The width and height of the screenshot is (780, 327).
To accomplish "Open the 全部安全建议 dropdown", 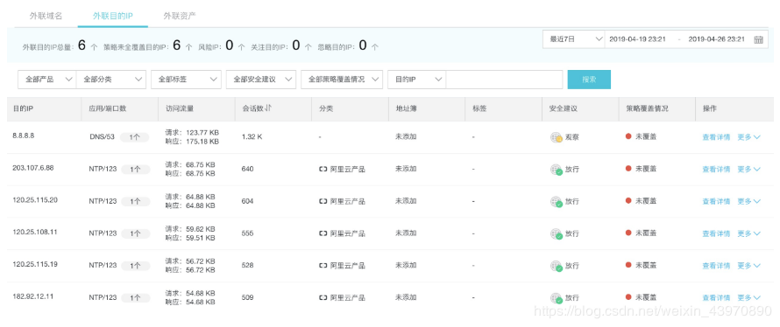I will (x=261, y=80).
